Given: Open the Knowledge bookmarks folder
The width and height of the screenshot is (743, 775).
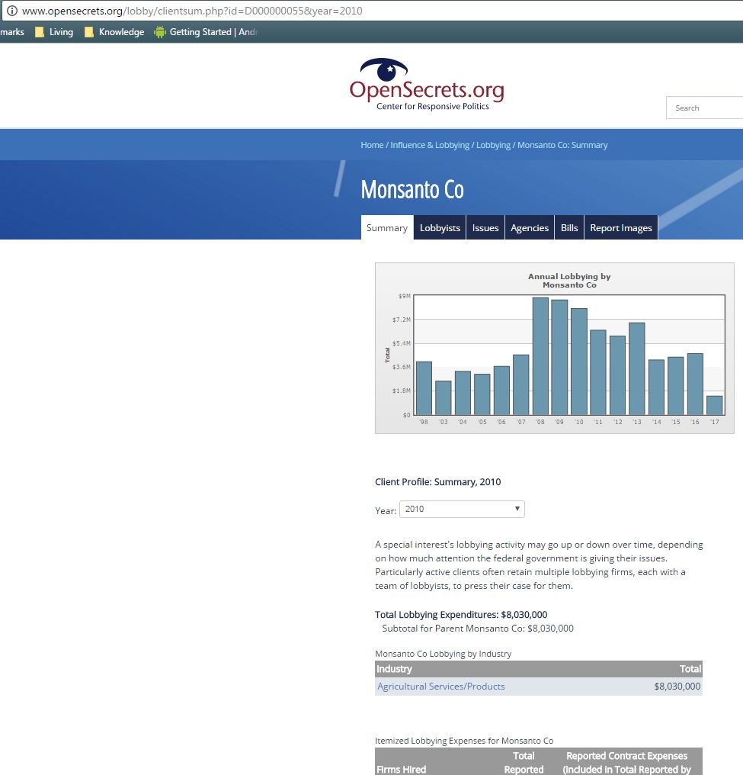Looking at the screenshot, I should [x=114, y=32].
